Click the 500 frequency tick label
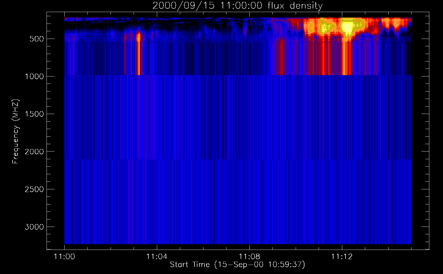Screen dimensions: 443x274 point(36,39)
